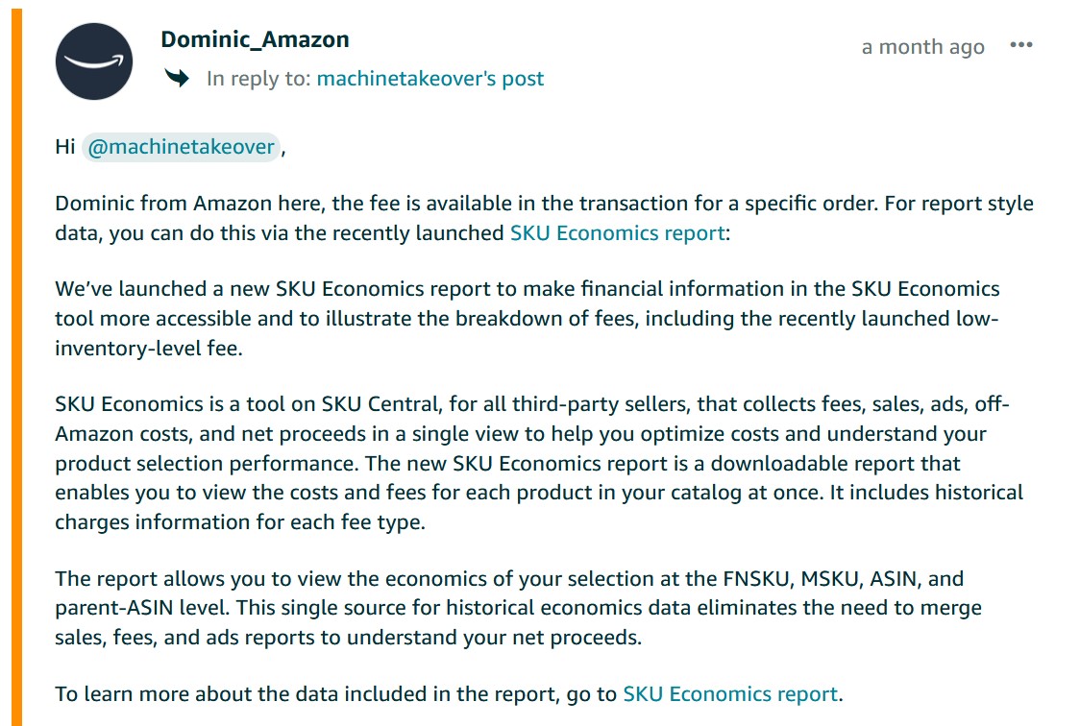The width and height of the screenshot is (1080, 726).
Task: Click the Dominic_Amazon profile avatar
Action: [x=93, y=61]
